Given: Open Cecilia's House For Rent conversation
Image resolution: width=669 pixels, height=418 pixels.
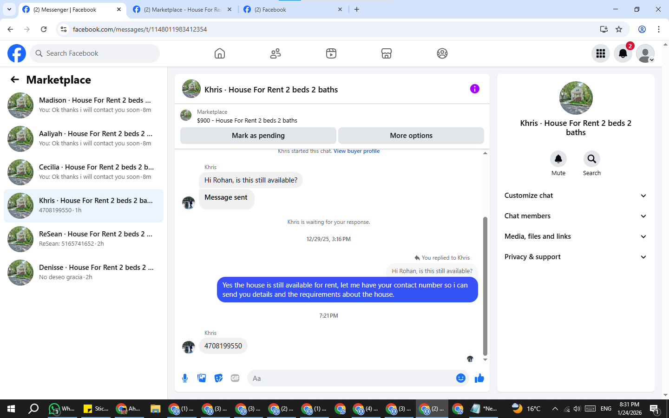Looking at the screenshot, I should [84, 172].
